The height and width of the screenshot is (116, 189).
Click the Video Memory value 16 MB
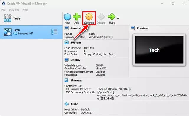pyautogui.click(x=99, y=65)
